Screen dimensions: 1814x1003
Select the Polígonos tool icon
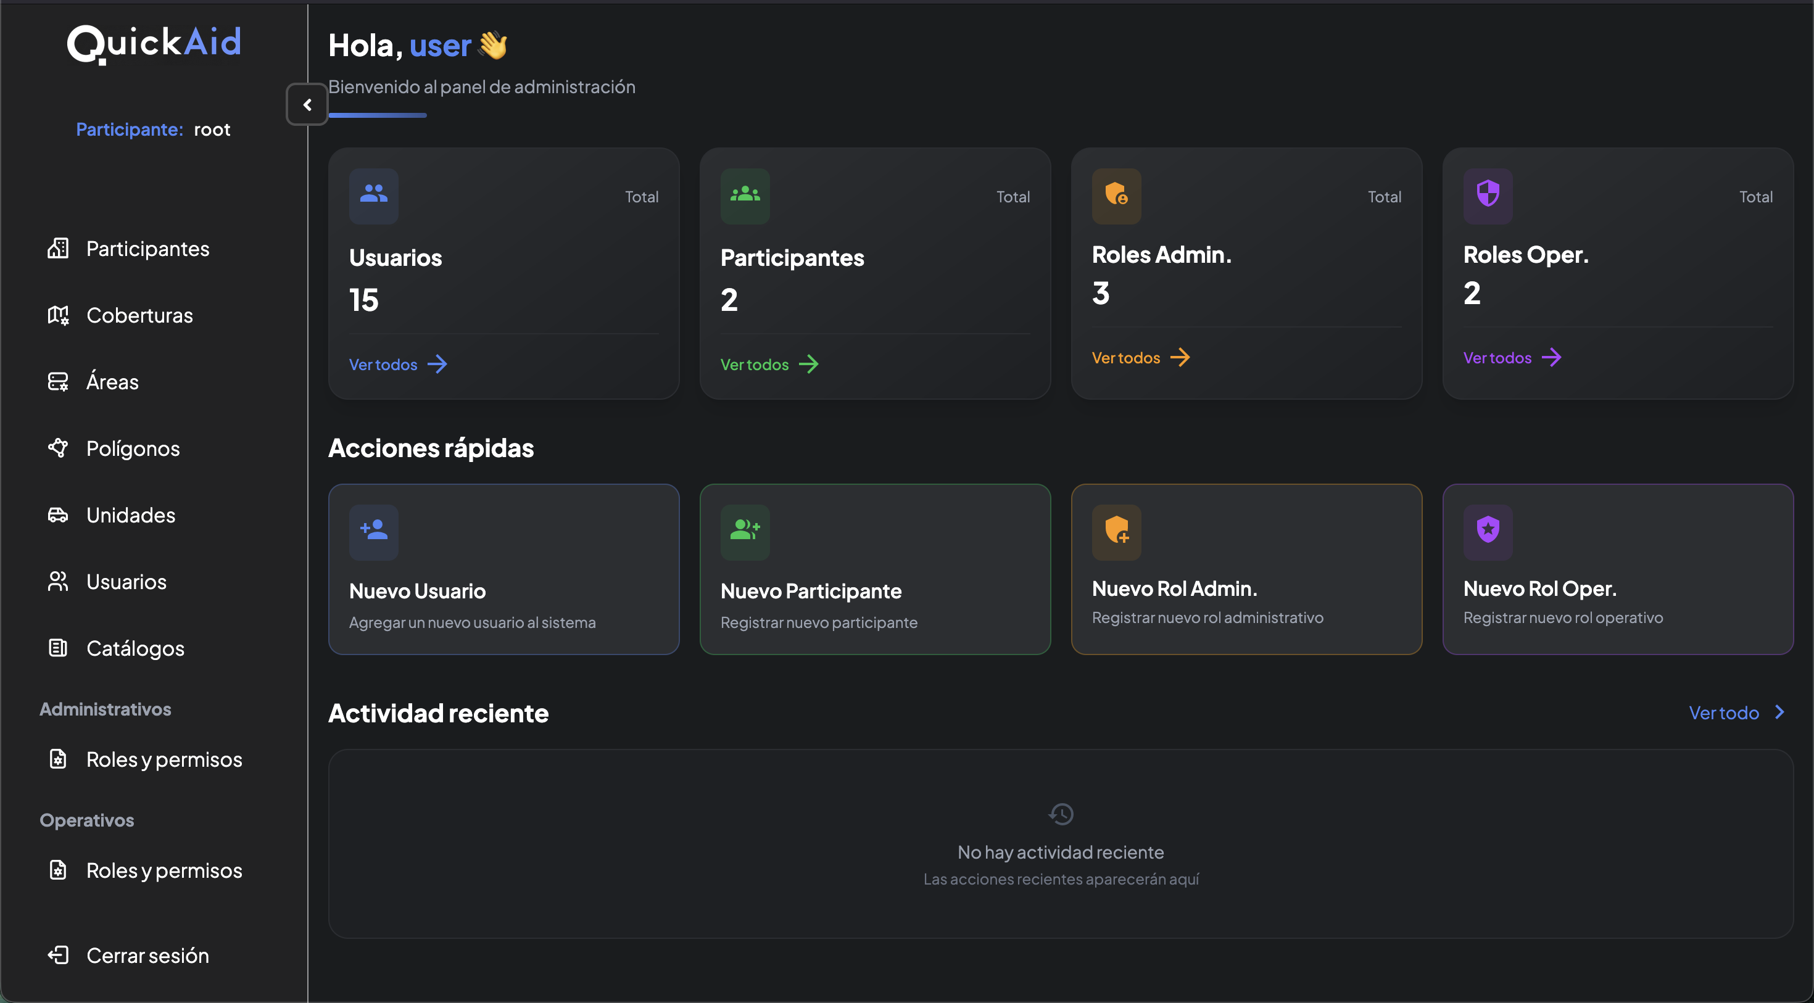pos(59,448)
